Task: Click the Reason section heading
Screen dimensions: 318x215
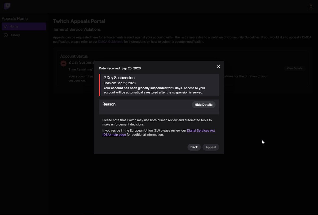Action: (x=109, y=104)
